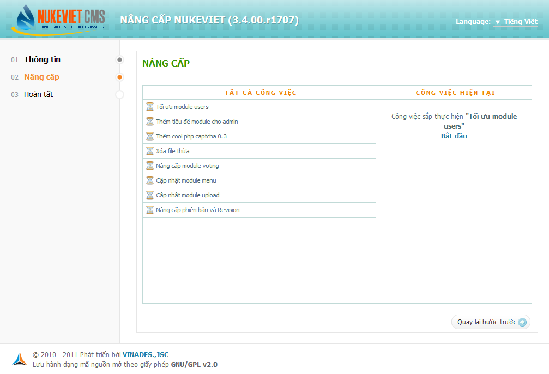Click text Công việc sắp thực hiện
The width and height of the screenshot is (549, 374).
pos(427,117)
